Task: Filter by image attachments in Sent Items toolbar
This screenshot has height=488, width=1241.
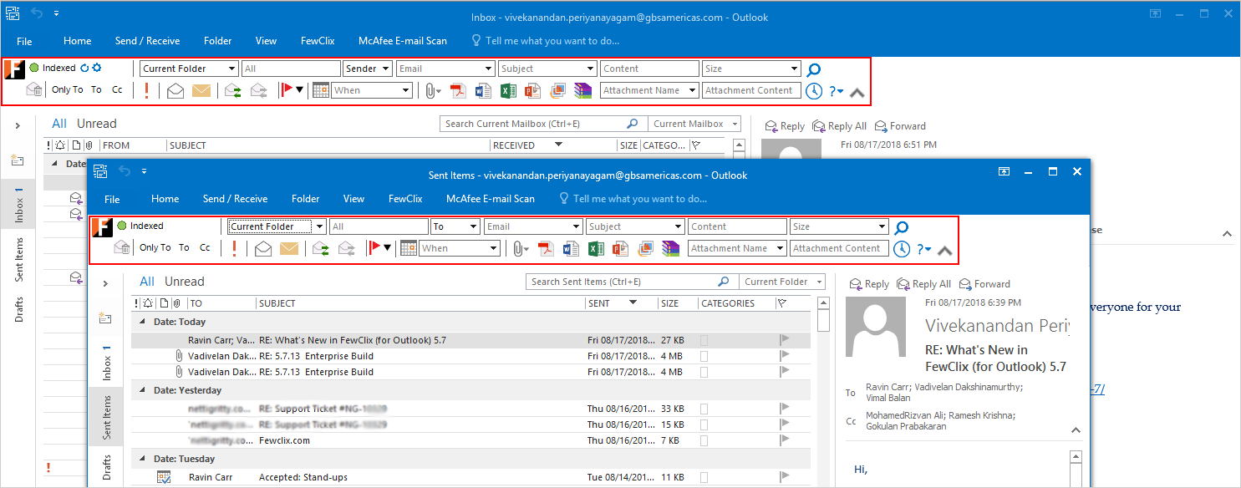Action: (x=645, y=248)
